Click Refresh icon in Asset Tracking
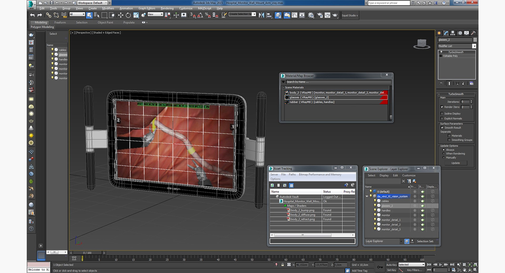This screenshot has height=273, width=505. click(x=272, y=185)
